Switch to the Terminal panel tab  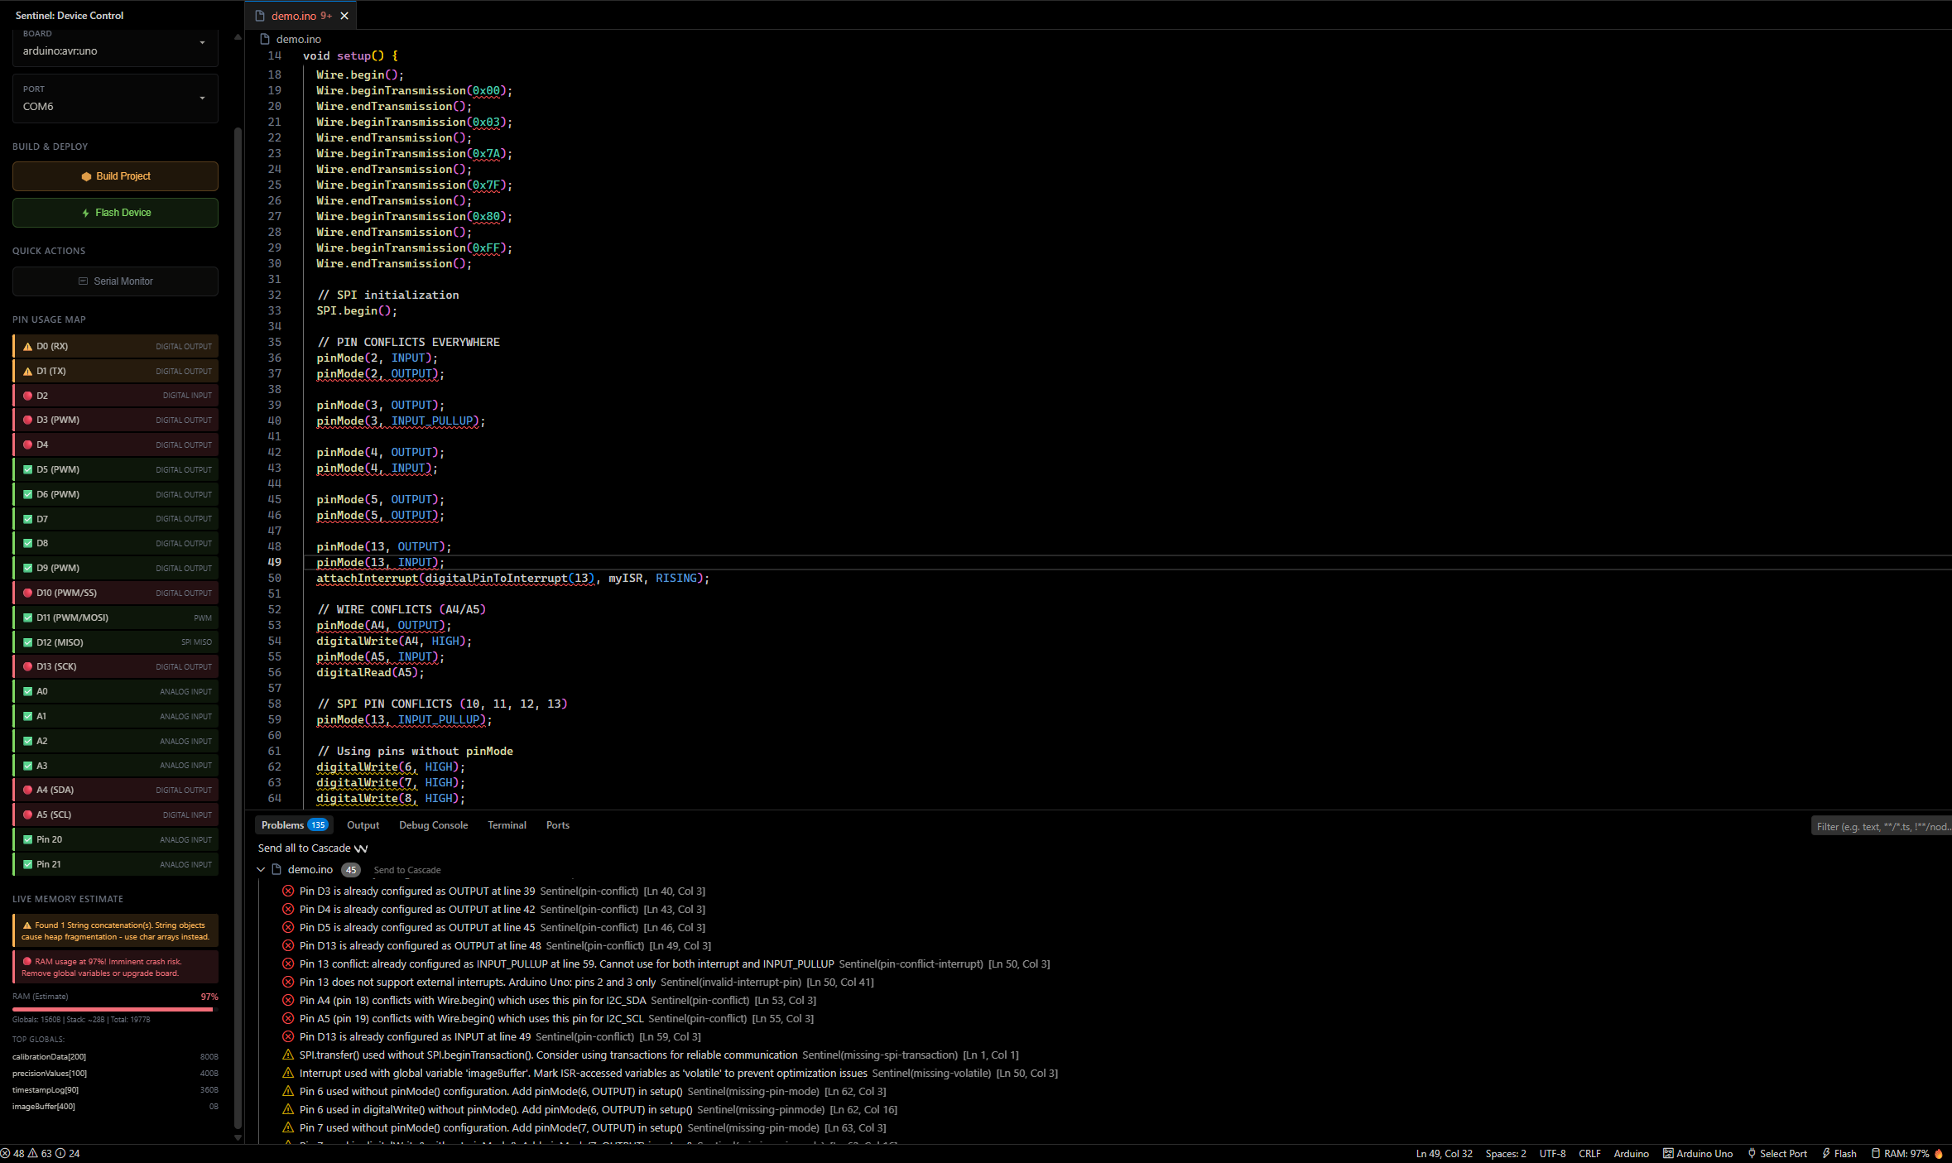point(507,825)
